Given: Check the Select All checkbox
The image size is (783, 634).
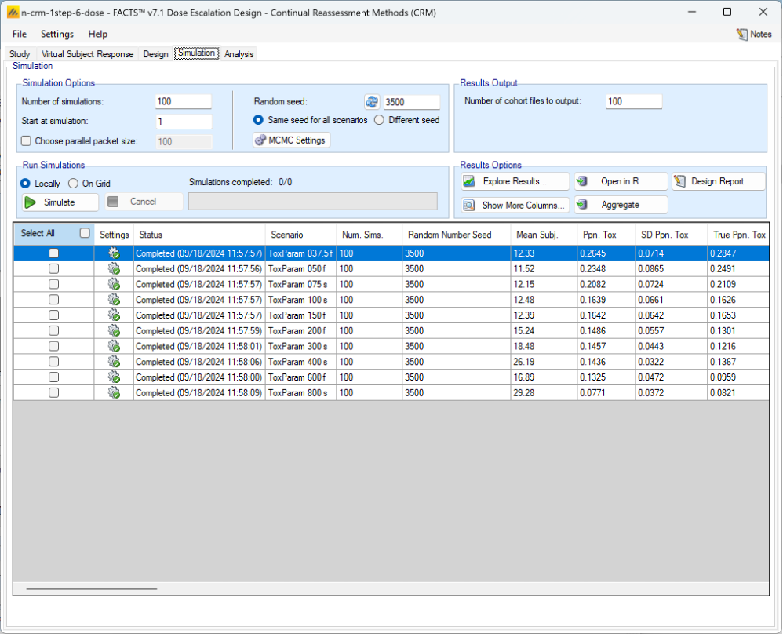Looking at the screenshot, I should coord(85,233).
